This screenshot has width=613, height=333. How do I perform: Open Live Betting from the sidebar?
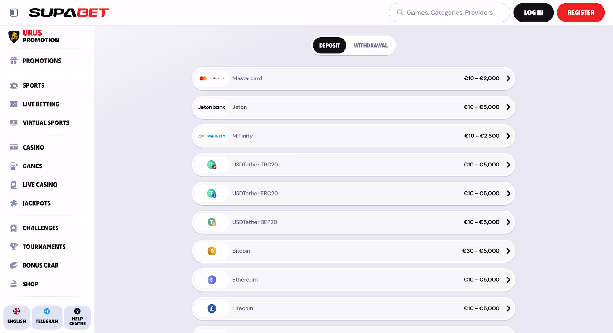[x=41, y=104]
